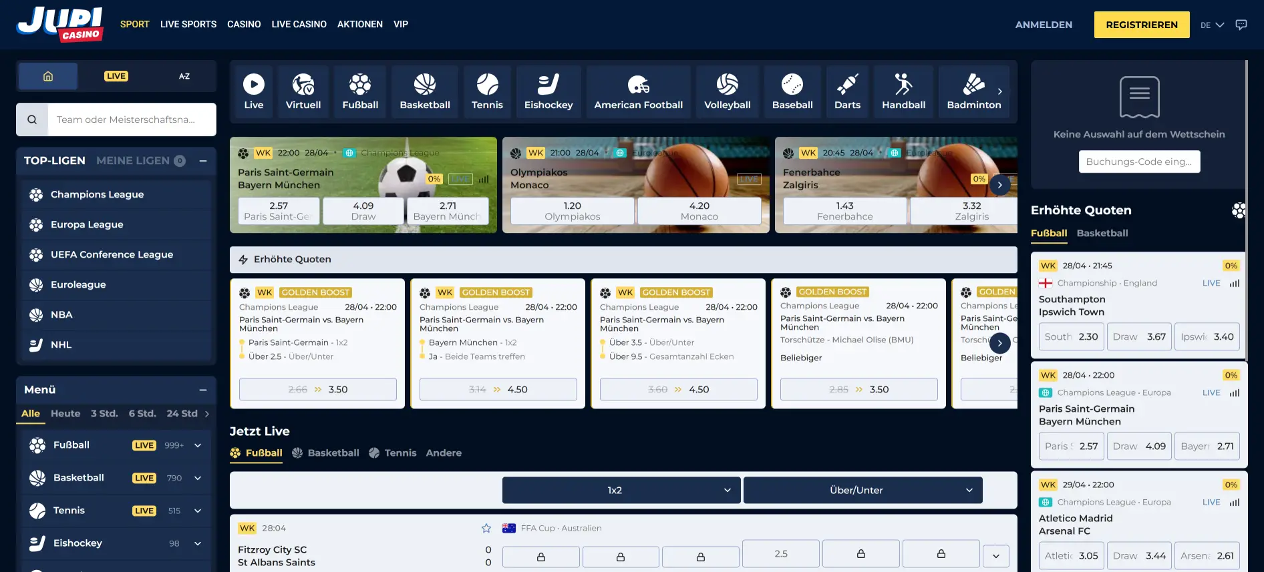Screen dimensions: 1264x572
Task: Expand Tennis in the Menü list
Action: 198,511
